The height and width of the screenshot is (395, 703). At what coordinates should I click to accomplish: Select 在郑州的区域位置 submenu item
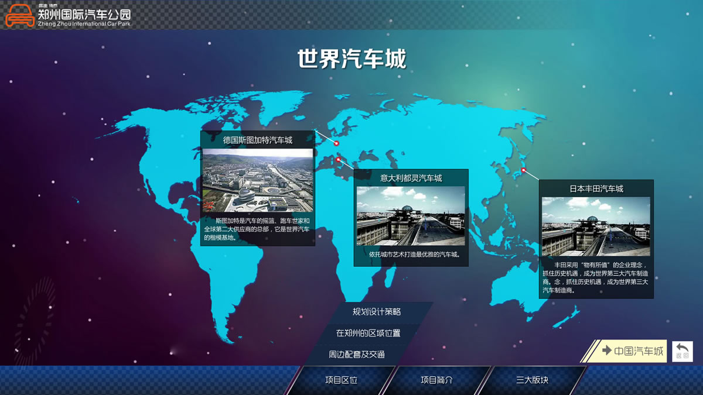[x=368, y=333]
